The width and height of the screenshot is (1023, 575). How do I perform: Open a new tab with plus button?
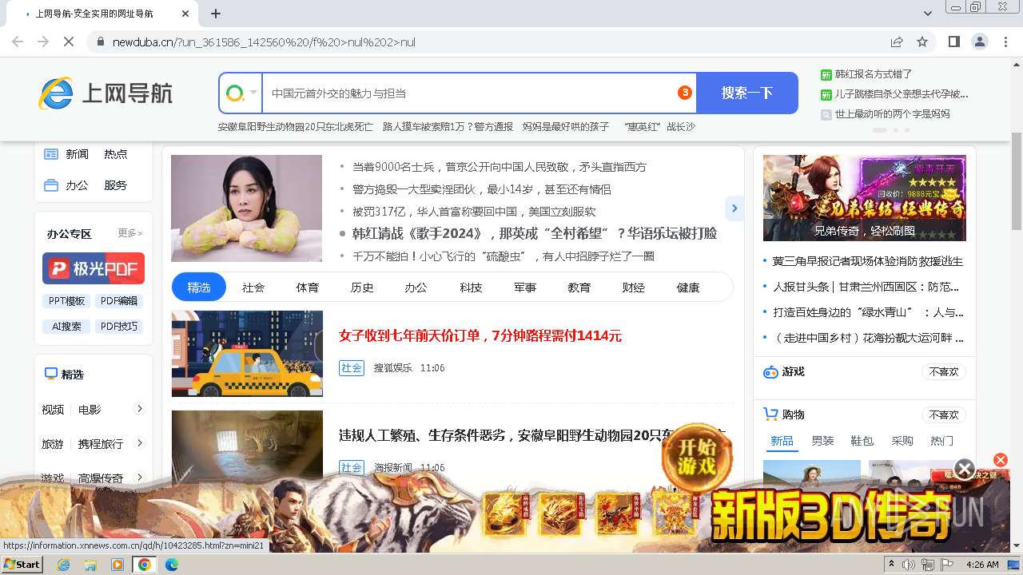pos(216,14)
